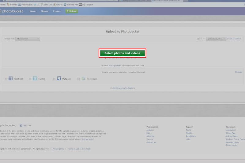Viewport: 245px width, 163px height.
Task: Open the Explore menu item
Action: [57, 11]
